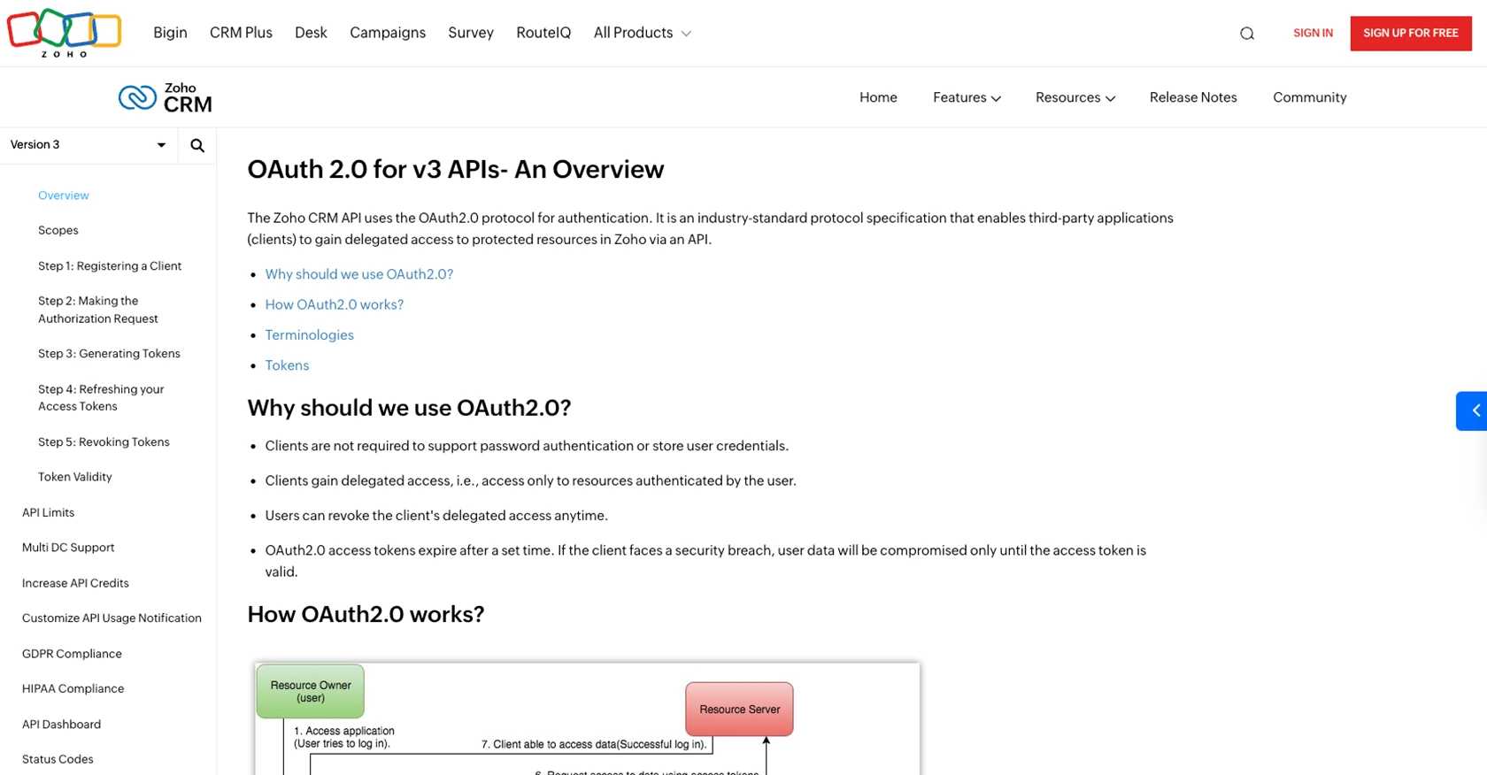Open Multi DC Support page
1487x775 pixels.
(68, 548)
